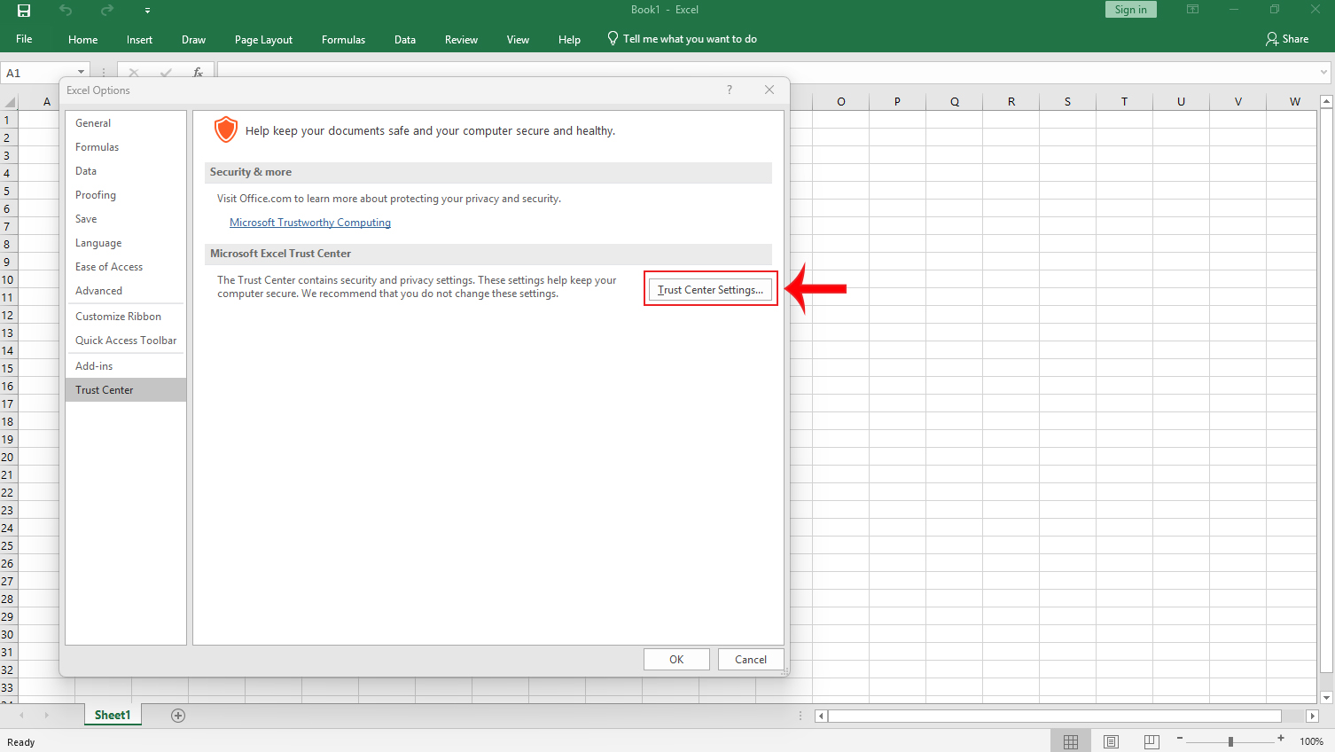
Task: Switch to Page Layout view icon
Action: 1111,741
